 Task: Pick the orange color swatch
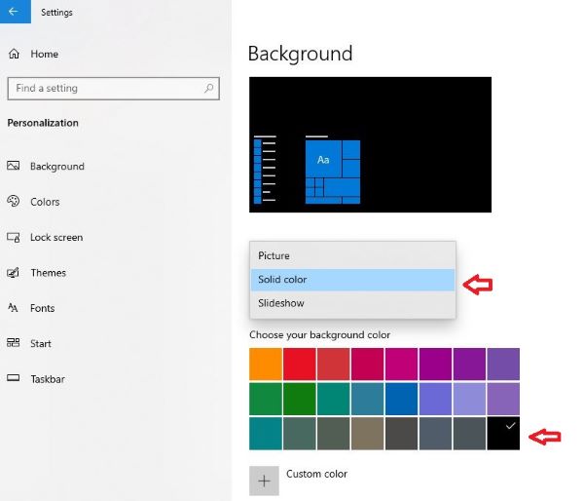[x=265, y=364]
